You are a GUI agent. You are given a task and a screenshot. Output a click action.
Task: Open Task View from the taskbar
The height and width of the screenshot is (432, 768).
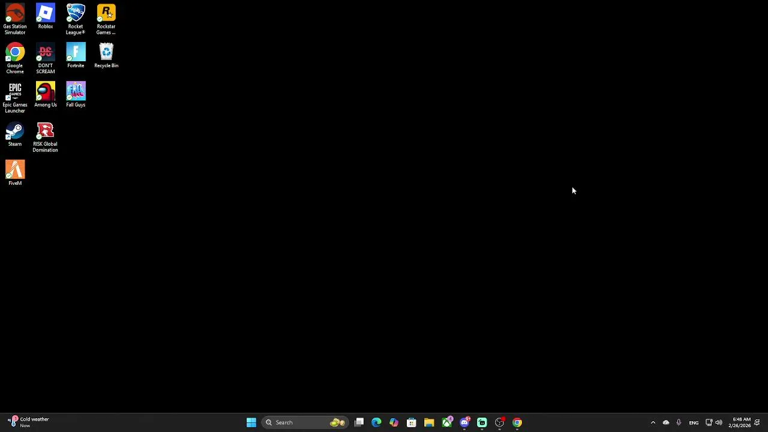pos(359,422)
